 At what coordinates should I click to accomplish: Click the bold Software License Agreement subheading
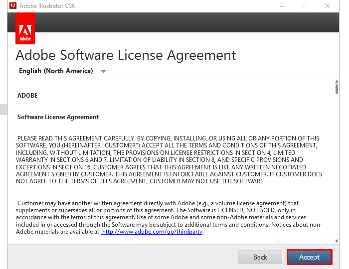58,117
